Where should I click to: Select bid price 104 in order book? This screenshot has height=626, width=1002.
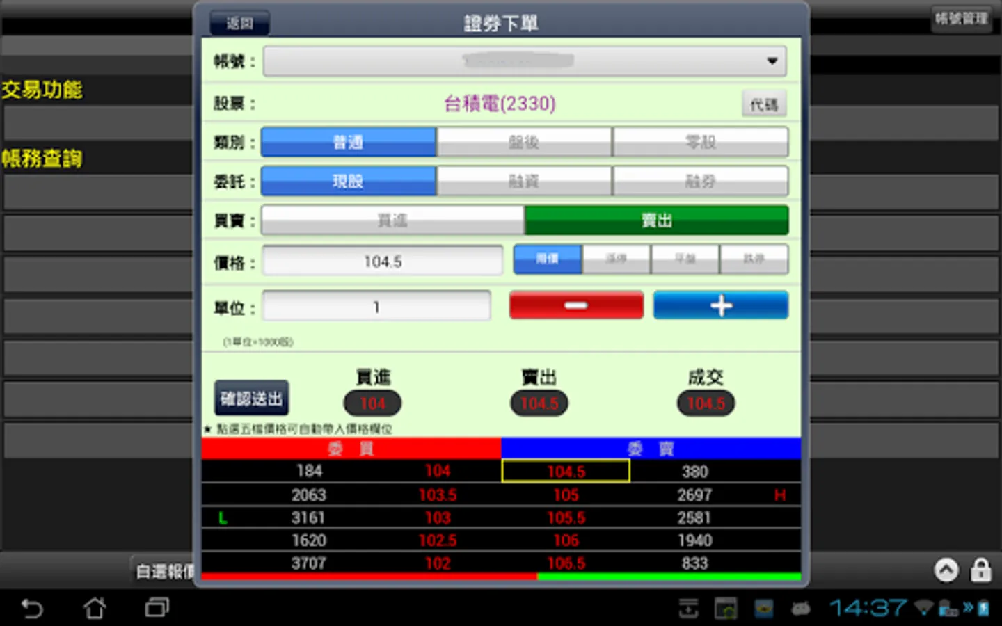tap(438, 471)
